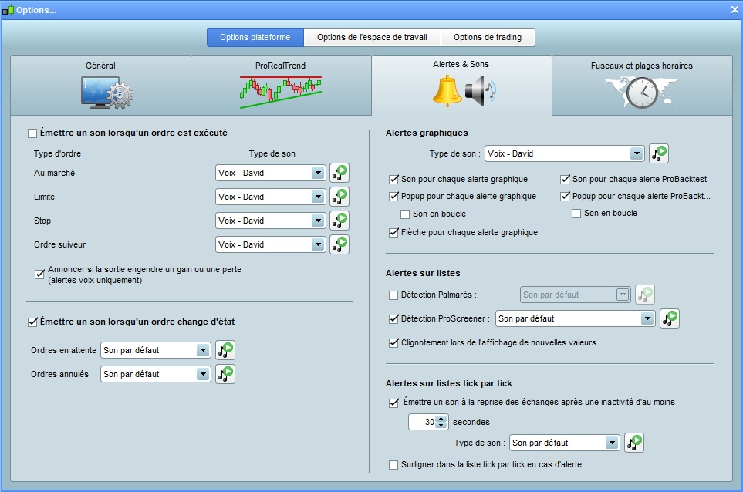Switch to Options de l'espace de travail
Image resolution: width=743 pixels, height=492 pixels.
[x=372, y=38]
